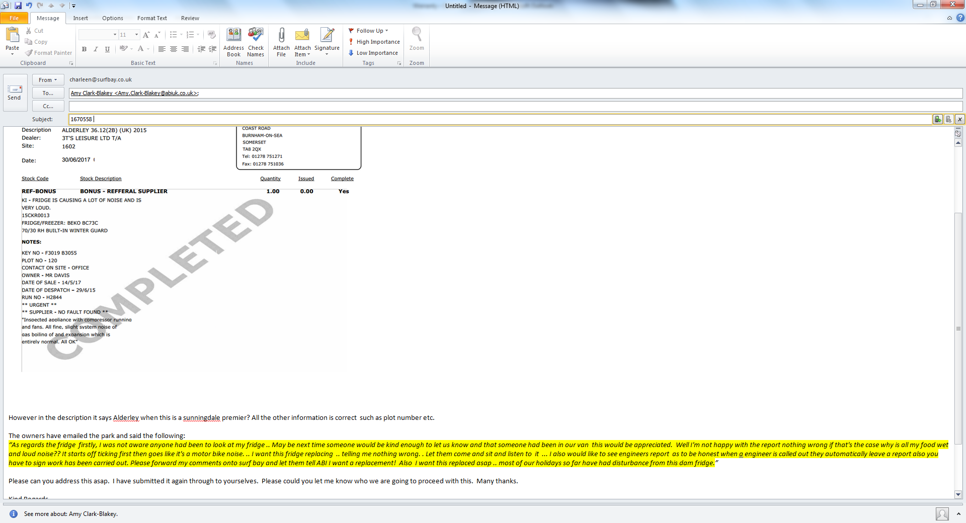Toggle the High Importance tag
The height and width of the screenshot is (523, 966).
tap(374, 42)
